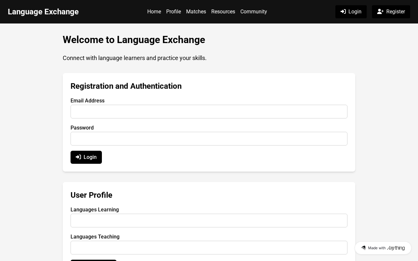The image size is (418, 261).
Task: Focus the Languages Teaching input
Action: [209, 248]
